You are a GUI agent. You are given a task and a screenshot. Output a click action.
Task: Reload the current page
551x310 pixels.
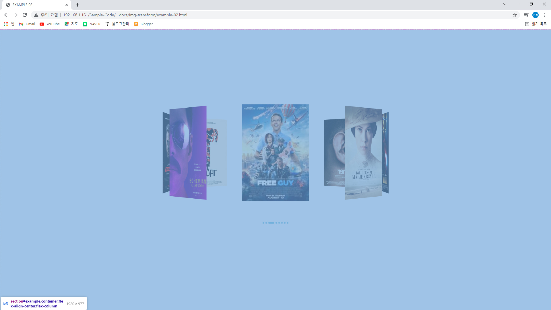pyautogui.click(x=25, y=15)
